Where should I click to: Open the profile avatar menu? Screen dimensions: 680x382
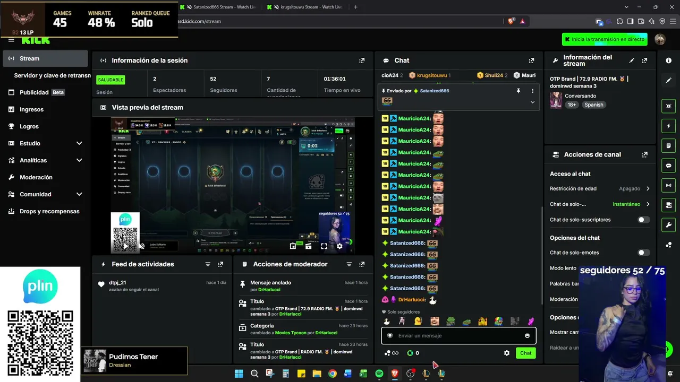[660, 39]
